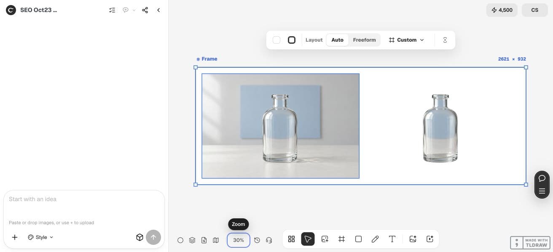Click the circle icon in bottom bar
553x252 pixels.
click(x=180, y=240)
